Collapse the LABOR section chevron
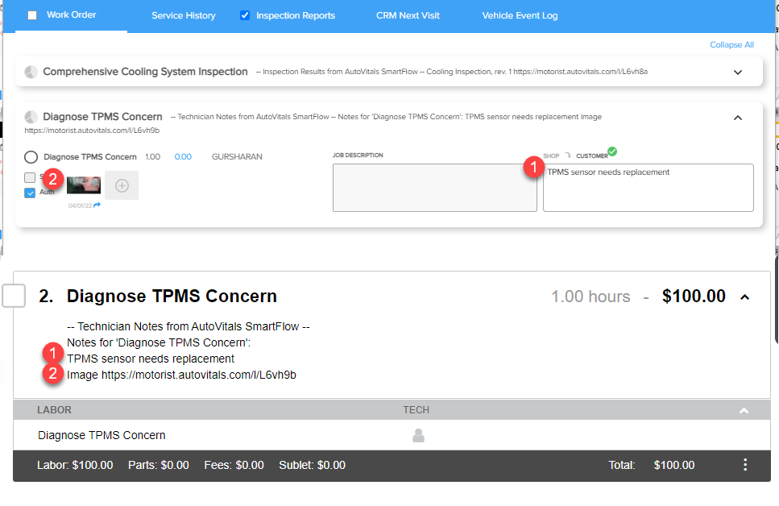This screenshot has height=506, width=779. pos(744,411)
